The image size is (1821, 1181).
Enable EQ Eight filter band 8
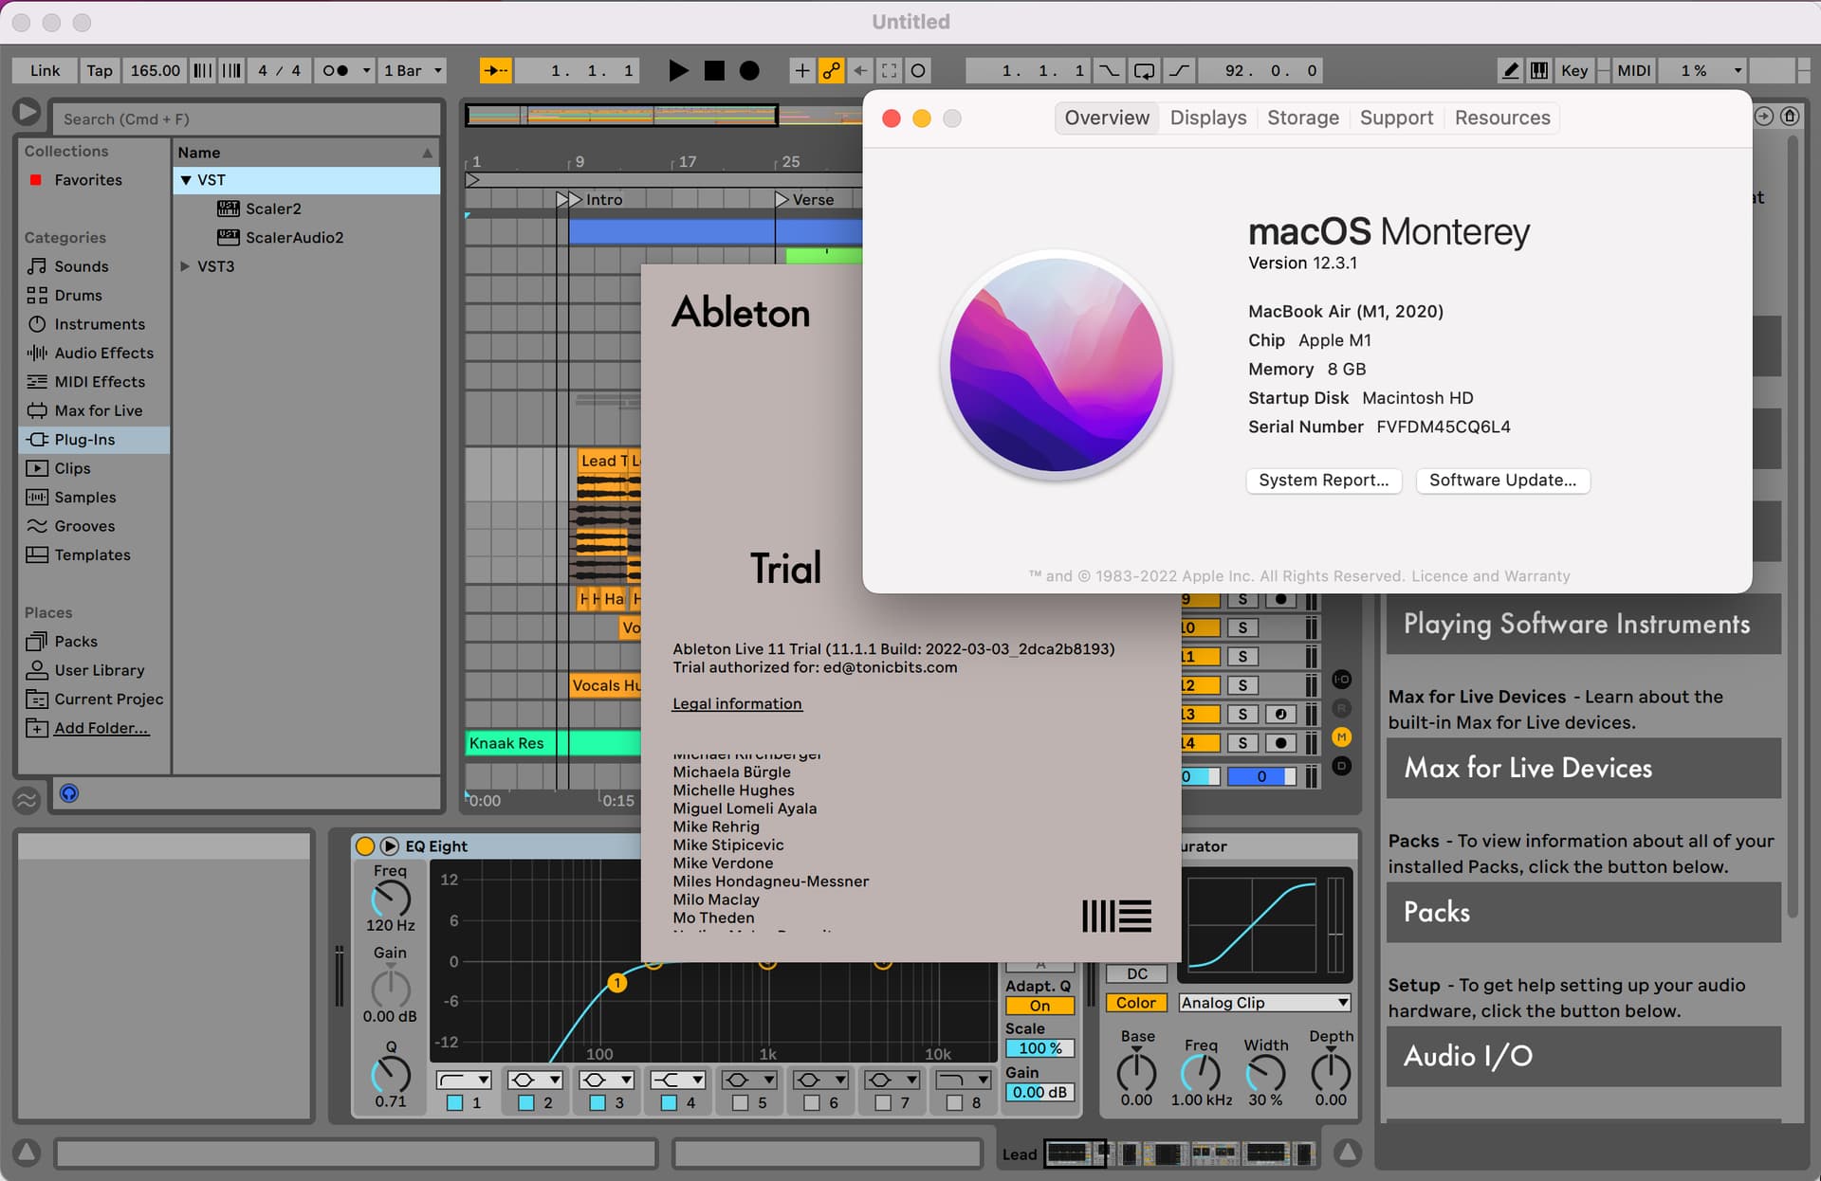(x=953, y=1102)
